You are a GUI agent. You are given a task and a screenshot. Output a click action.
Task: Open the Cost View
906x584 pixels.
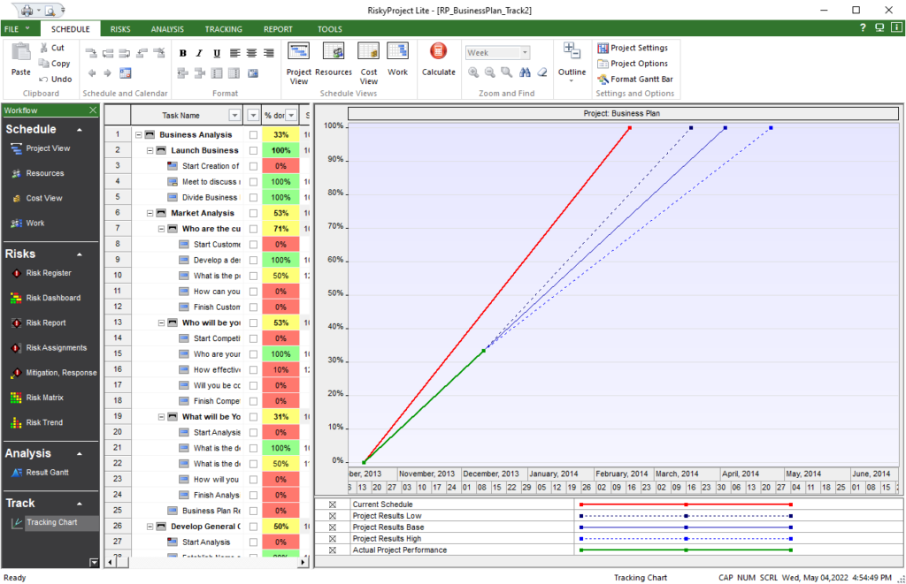(x=368, y=58)
